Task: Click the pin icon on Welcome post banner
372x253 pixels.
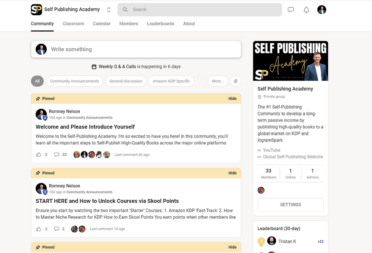Action: [x=38, y=99]
